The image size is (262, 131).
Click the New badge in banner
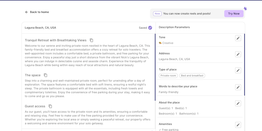coord(157,14)
